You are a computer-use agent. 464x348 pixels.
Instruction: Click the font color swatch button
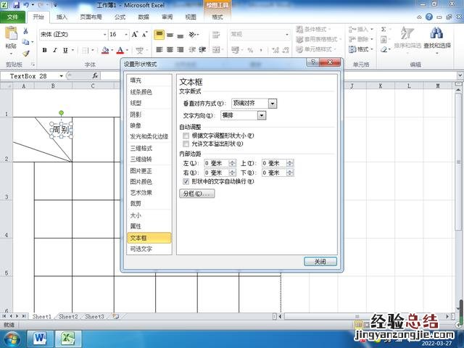(119, 50)
